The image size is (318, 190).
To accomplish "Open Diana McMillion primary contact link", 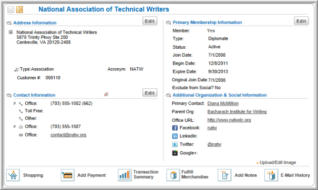I will (x=223, y=103).
